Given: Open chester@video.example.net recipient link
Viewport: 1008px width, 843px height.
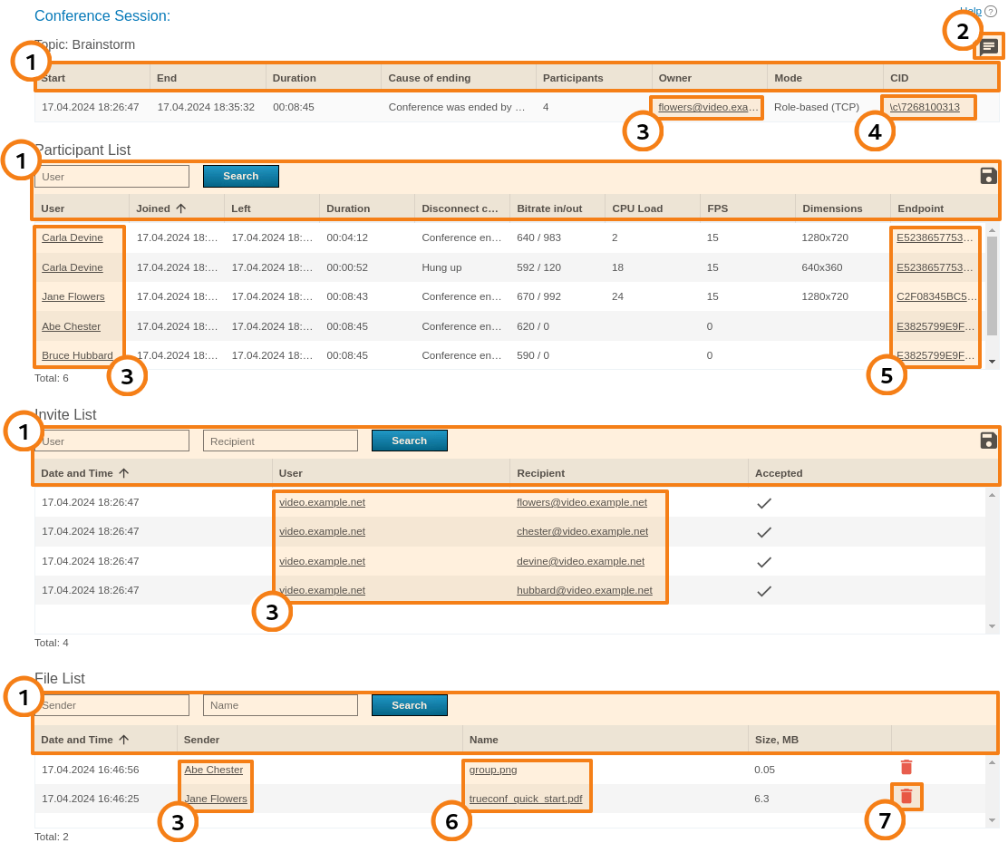Looking at the screenshot, I should (x=582, y=531).
